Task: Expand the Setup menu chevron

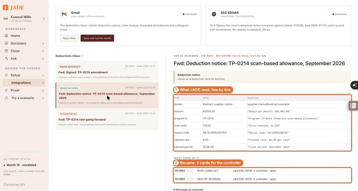Action: tap(43, 75)
